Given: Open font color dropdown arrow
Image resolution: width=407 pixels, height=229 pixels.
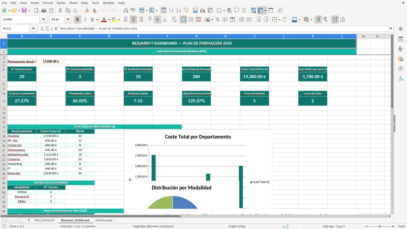Looking at the screenshot, I should [x=109, y=20].
